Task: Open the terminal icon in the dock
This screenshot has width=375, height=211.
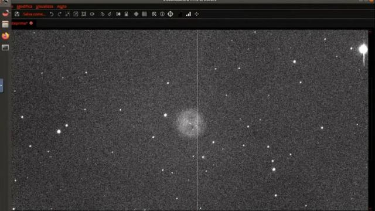Action: (x=5, y=47)
